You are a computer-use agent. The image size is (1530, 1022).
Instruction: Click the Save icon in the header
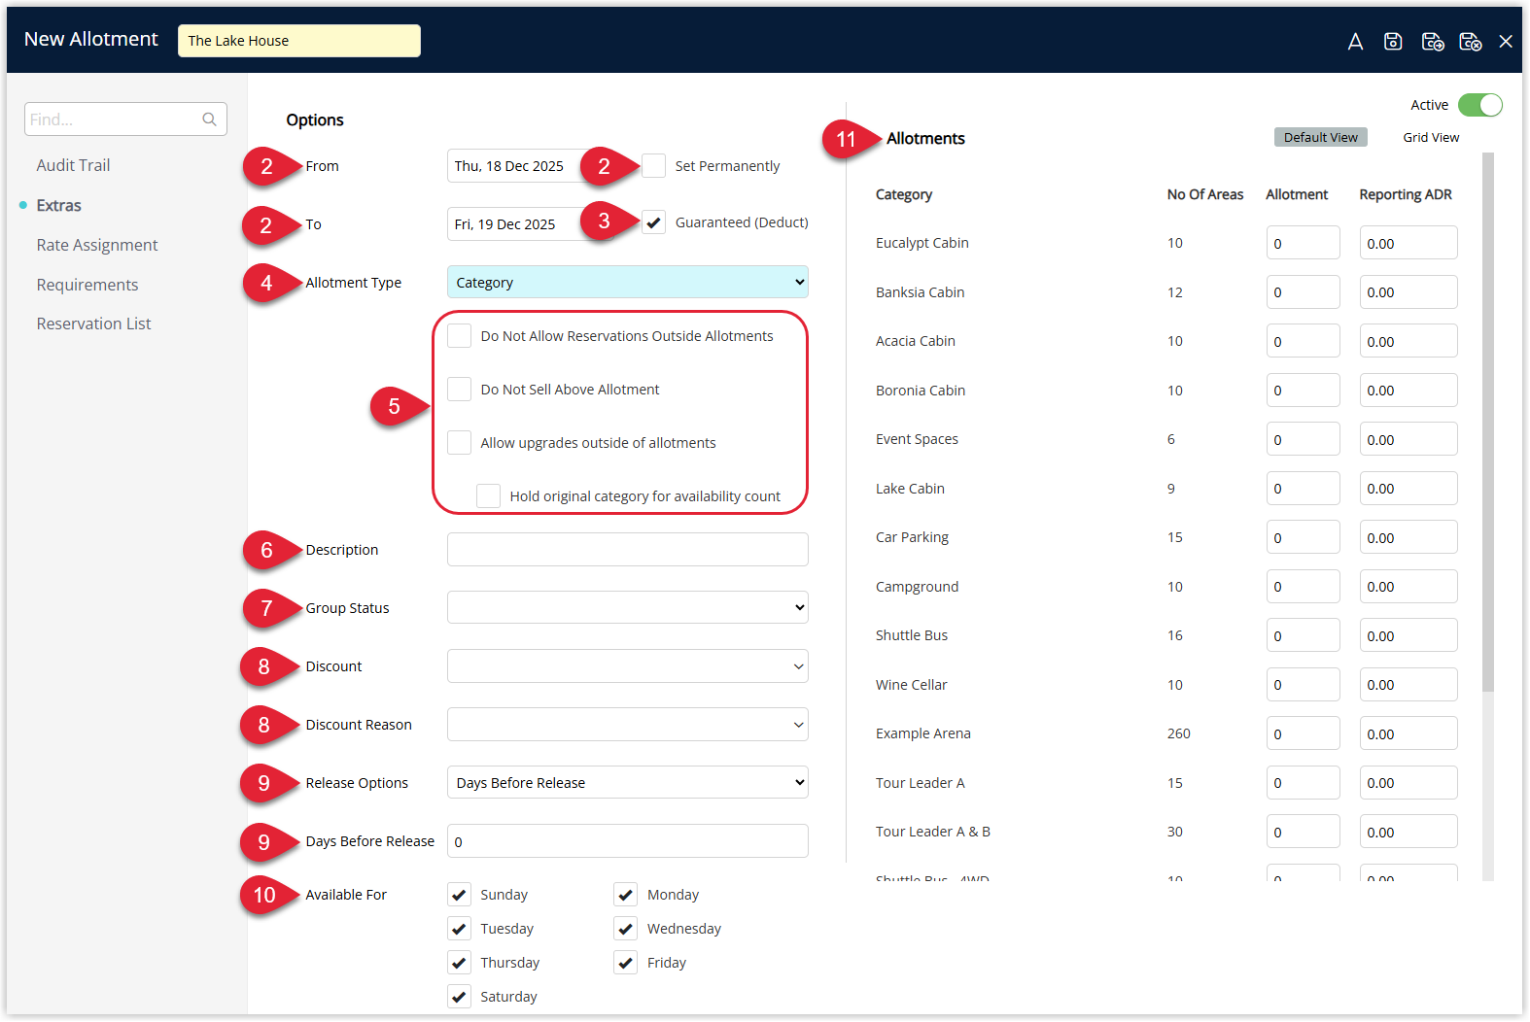pos(1393,42)
